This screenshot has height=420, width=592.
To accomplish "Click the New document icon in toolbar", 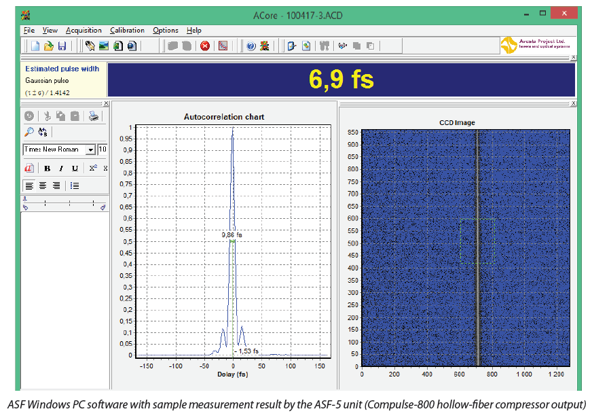I will 35,46.
